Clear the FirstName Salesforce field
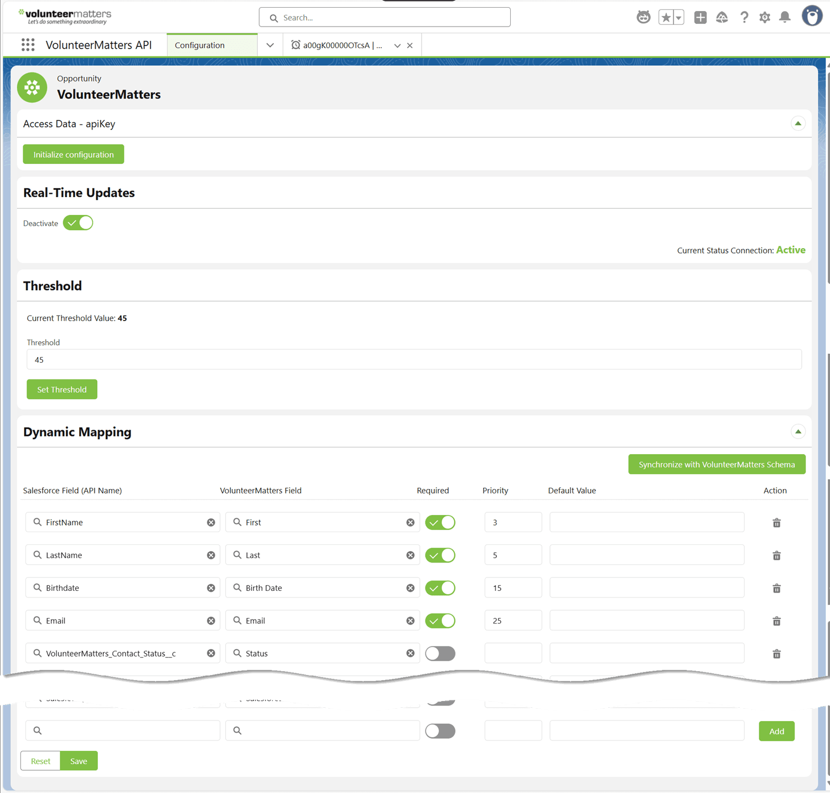The image size is (830, 793). click(x=211, y=522)
